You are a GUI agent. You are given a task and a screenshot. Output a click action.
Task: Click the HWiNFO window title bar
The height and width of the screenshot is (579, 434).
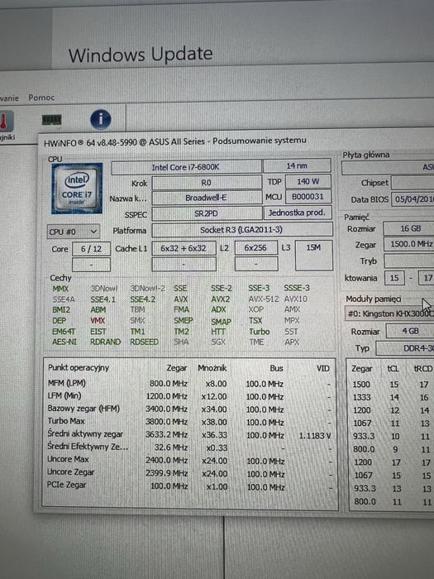click(236, 141)
